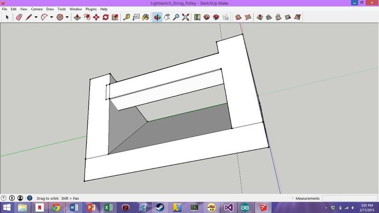Open the Windows Start button
Viewport: 379px width, 213px height.
coord(7,207)
